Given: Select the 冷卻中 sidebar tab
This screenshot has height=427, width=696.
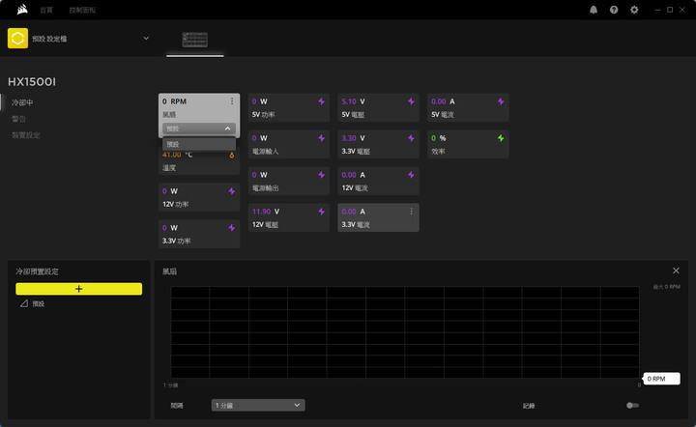Looking at the screenshot, I should [x=22, y=102].
